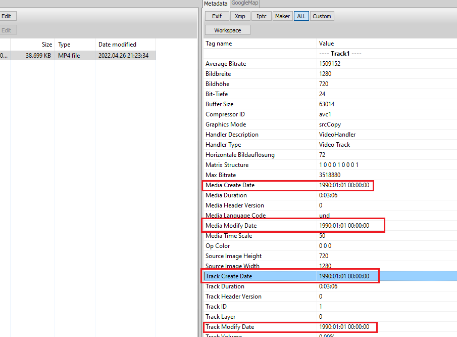Open the GoogleMap tab
Image resolution: width=457 pixels, height=337 pixels.
(x=245, y=3)
